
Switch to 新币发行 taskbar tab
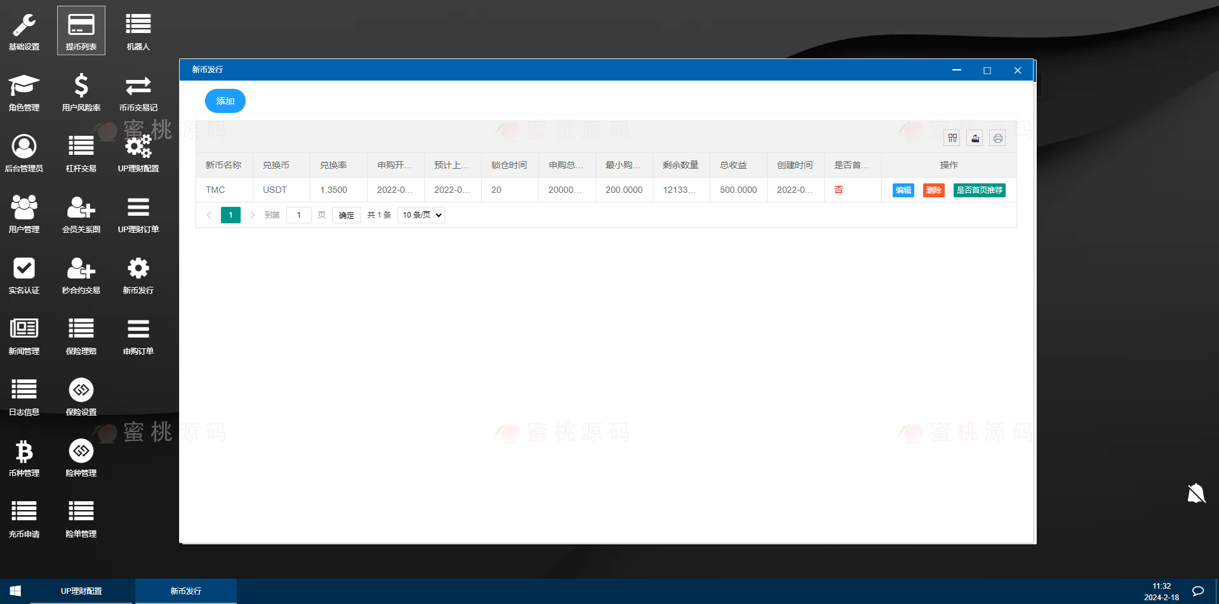185,591
